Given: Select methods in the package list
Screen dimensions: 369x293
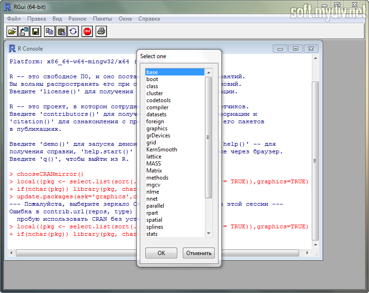Looking at the screenshot, I should [x=175, y=178].
